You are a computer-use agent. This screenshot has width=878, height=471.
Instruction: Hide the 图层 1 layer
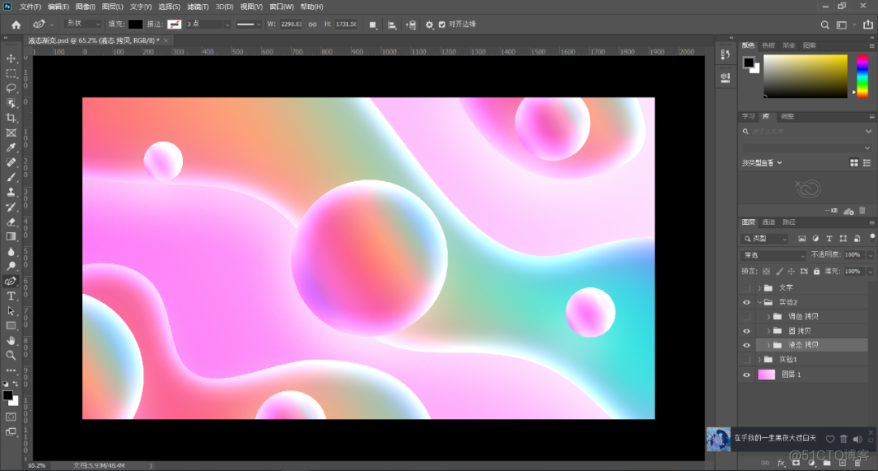pyautogui.click(x=746, y=374)
